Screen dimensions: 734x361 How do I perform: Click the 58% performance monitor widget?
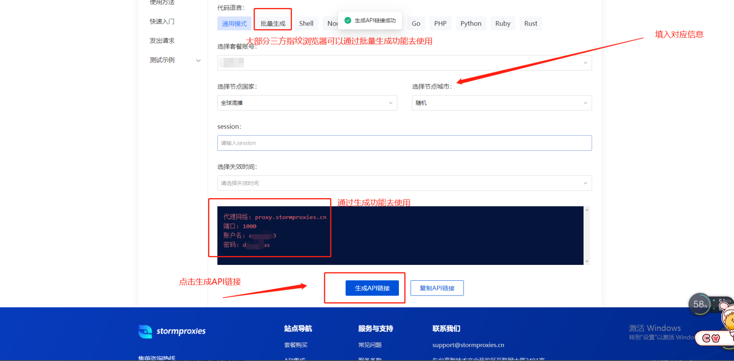700,304
